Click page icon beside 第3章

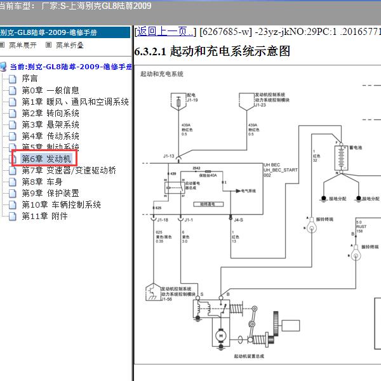13,124
